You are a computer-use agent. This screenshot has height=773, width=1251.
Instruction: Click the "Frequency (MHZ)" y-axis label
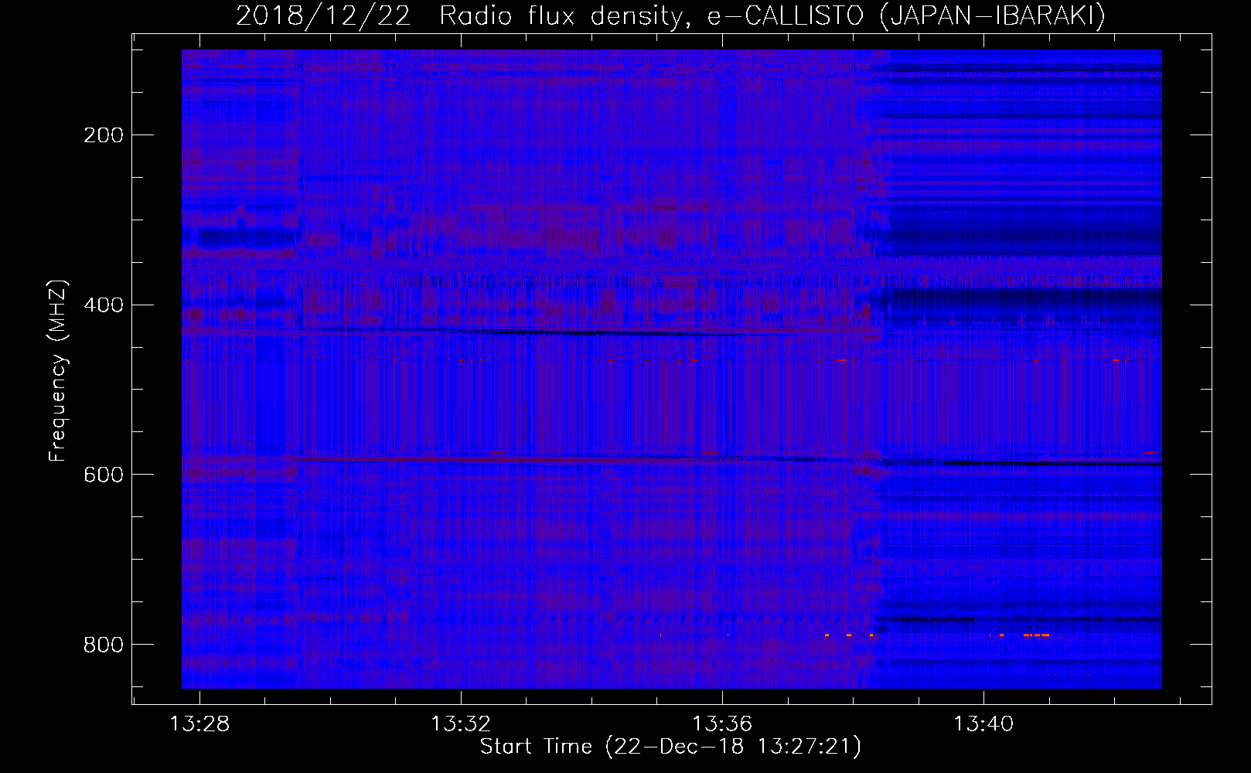coord(58,370)
